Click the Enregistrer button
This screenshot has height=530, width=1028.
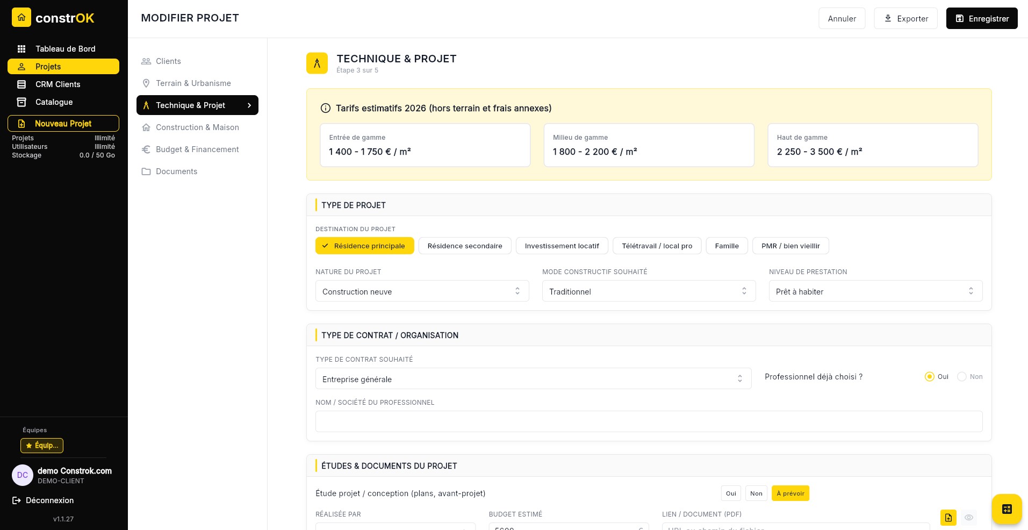982,18
